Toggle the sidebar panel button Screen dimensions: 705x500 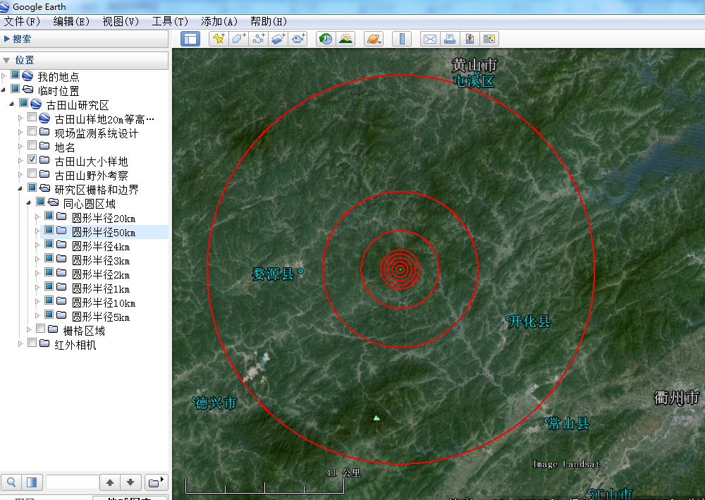pyautogui.click(x=190, y=39)
